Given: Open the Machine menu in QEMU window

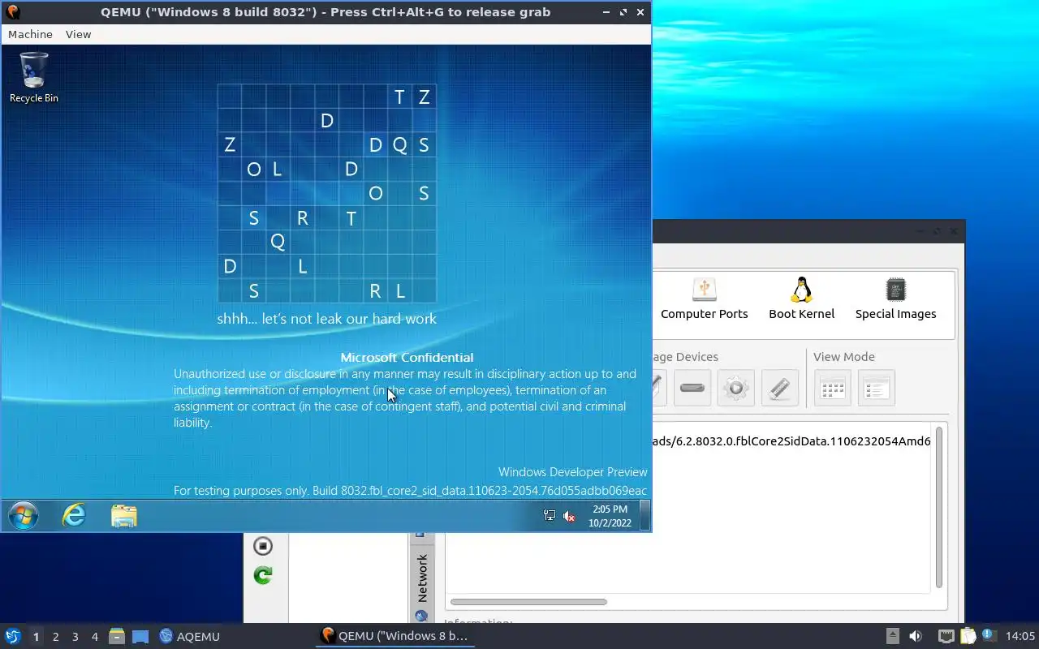Looking at the screenshot, I should (x=30, y=34).
